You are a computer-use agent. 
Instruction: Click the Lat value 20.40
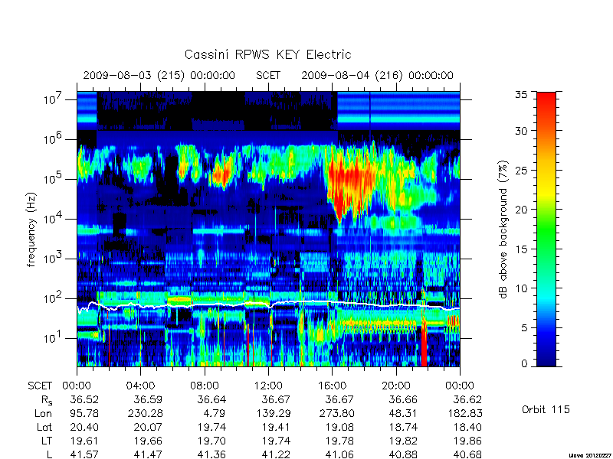click(84, 427)
